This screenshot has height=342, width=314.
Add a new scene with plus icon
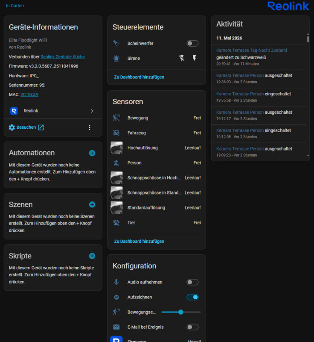point(92,205)
